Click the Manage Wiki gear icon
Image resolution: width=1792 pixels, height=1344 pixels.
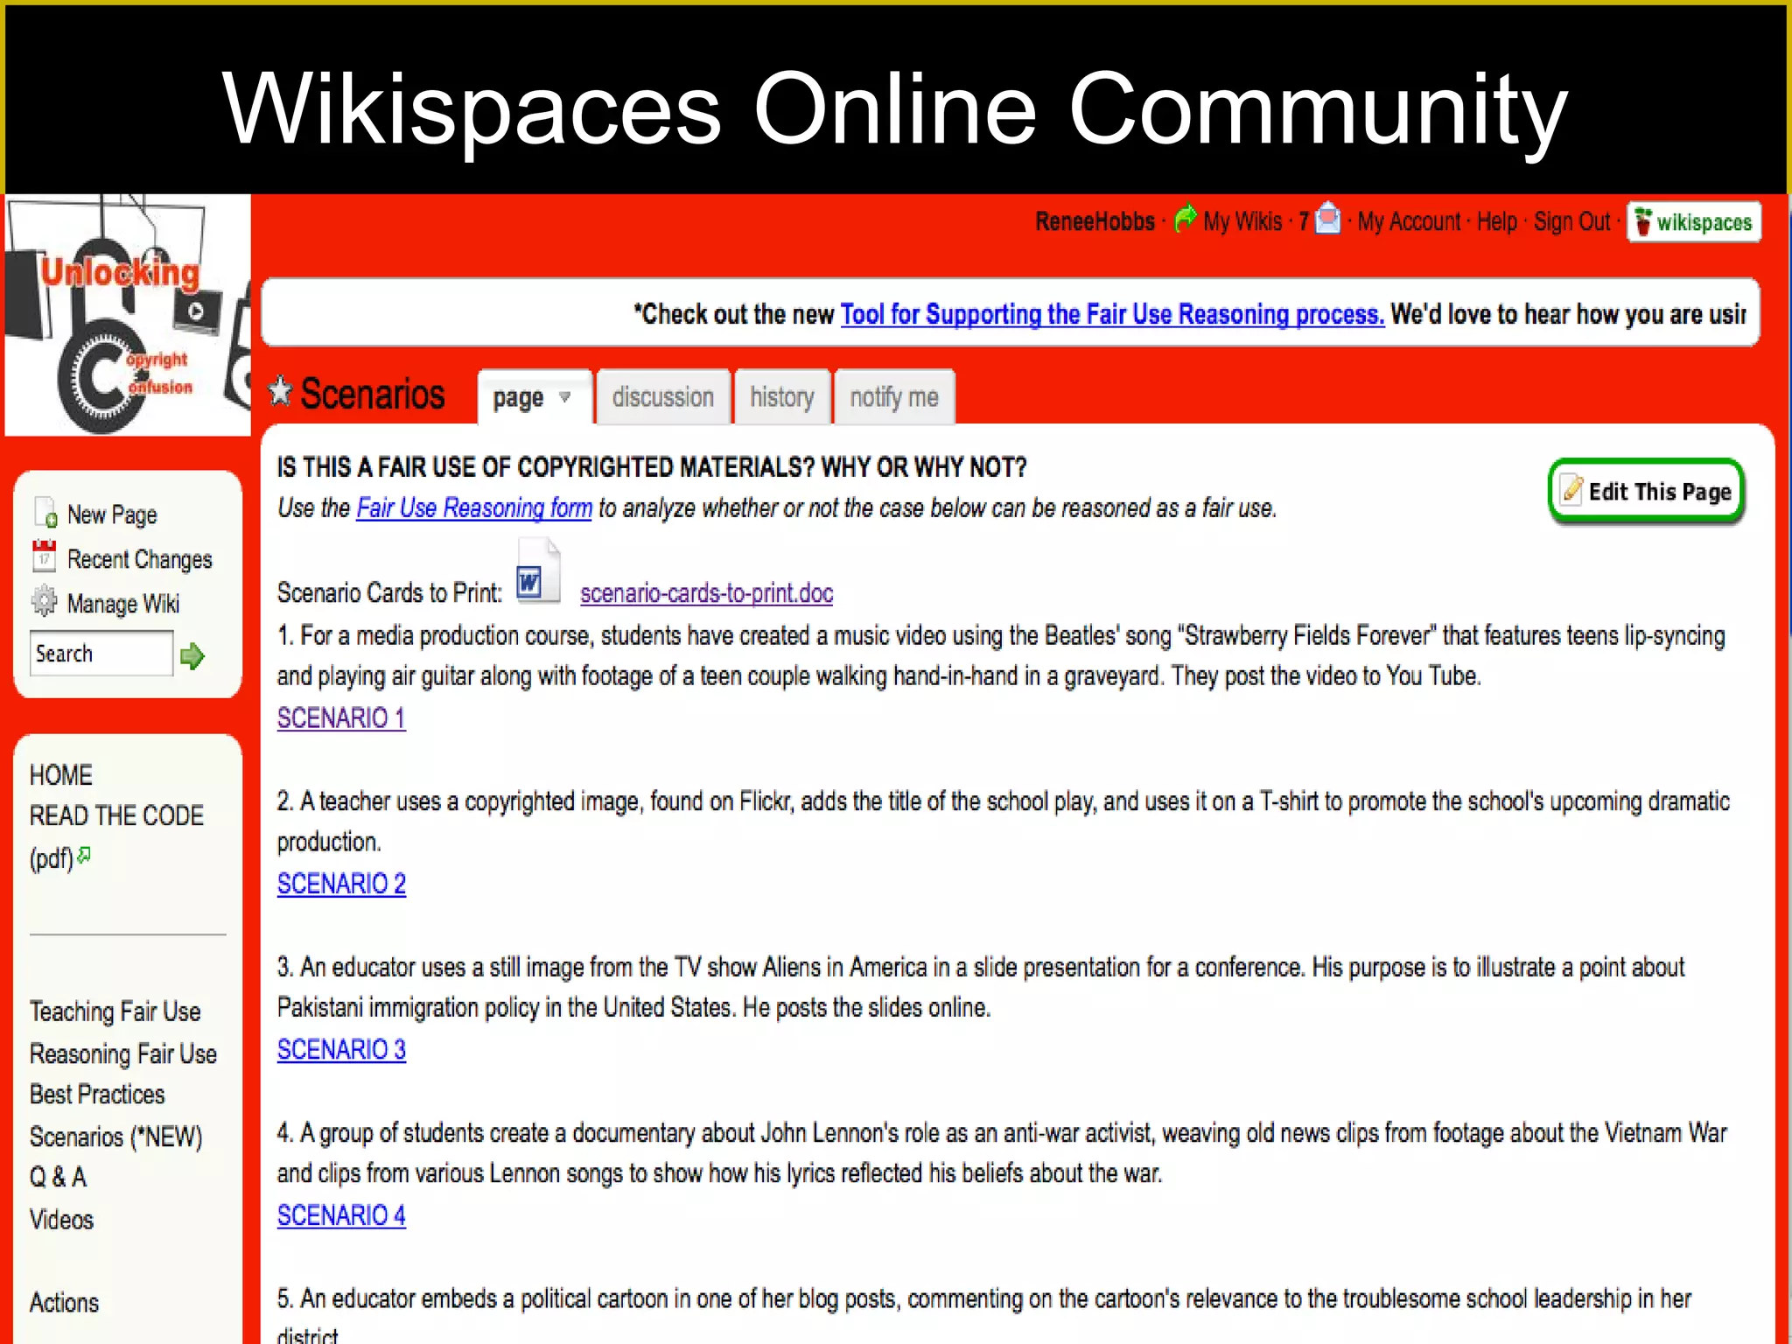pos(43,601)
